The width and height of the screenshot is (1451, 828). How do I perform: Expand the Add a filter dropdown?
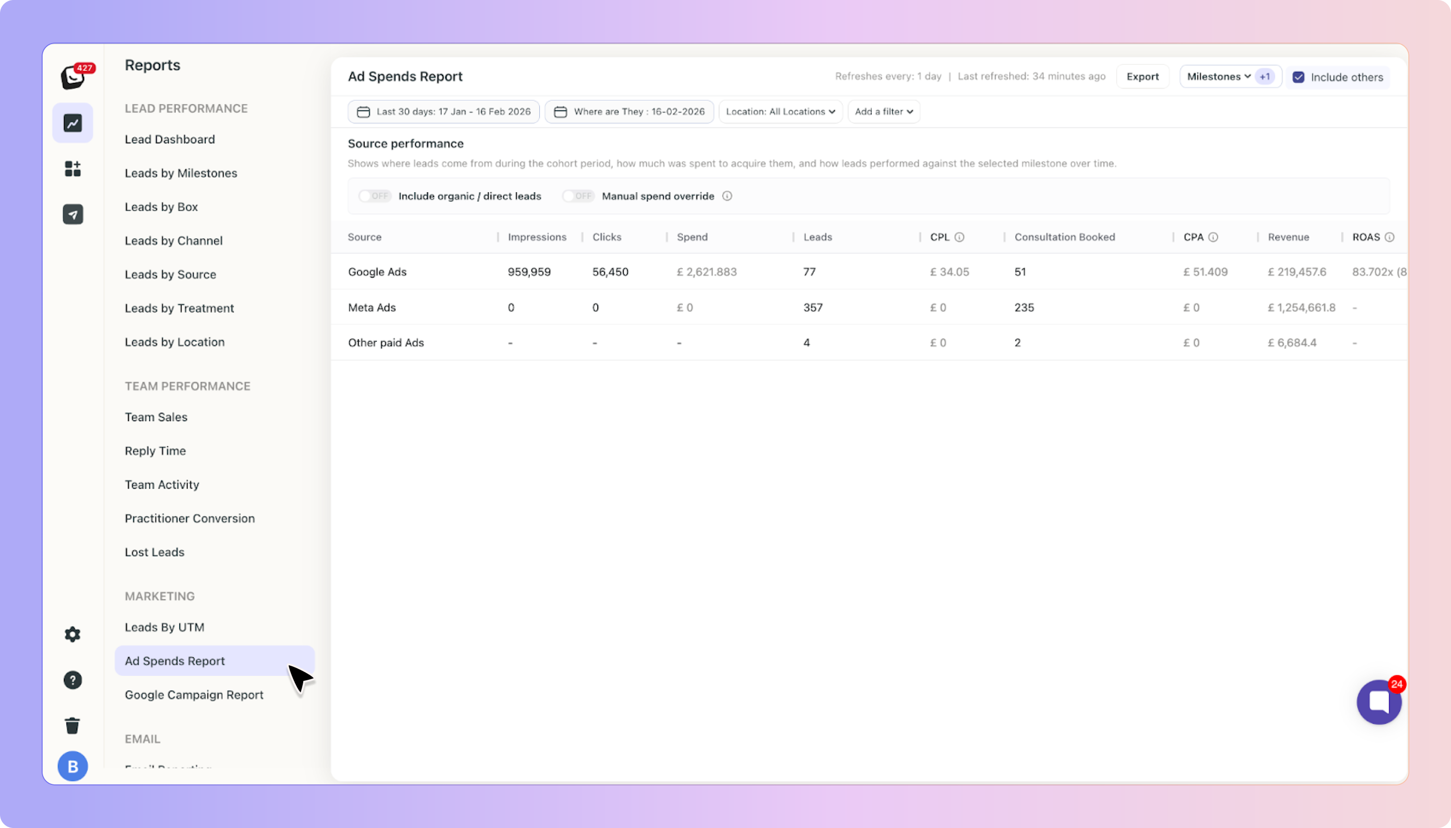click(x=883, y=111)
